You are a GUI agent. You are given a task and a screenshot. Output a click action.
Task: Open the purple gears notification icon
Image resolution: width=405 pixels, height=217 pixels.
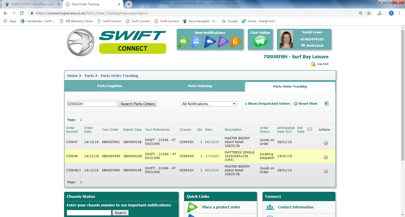click(223, 42)
